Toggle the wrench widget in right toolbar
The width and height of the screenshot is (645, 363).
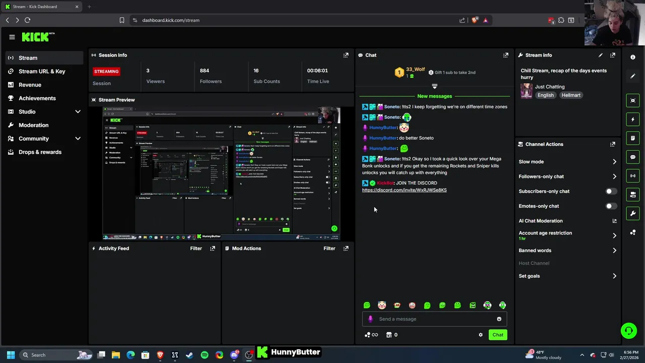(x=633, y=213)
